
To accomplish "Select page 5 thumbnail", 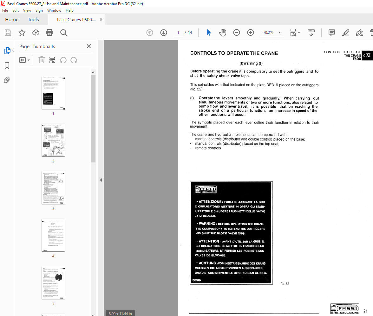I will [x=53, y=283].
